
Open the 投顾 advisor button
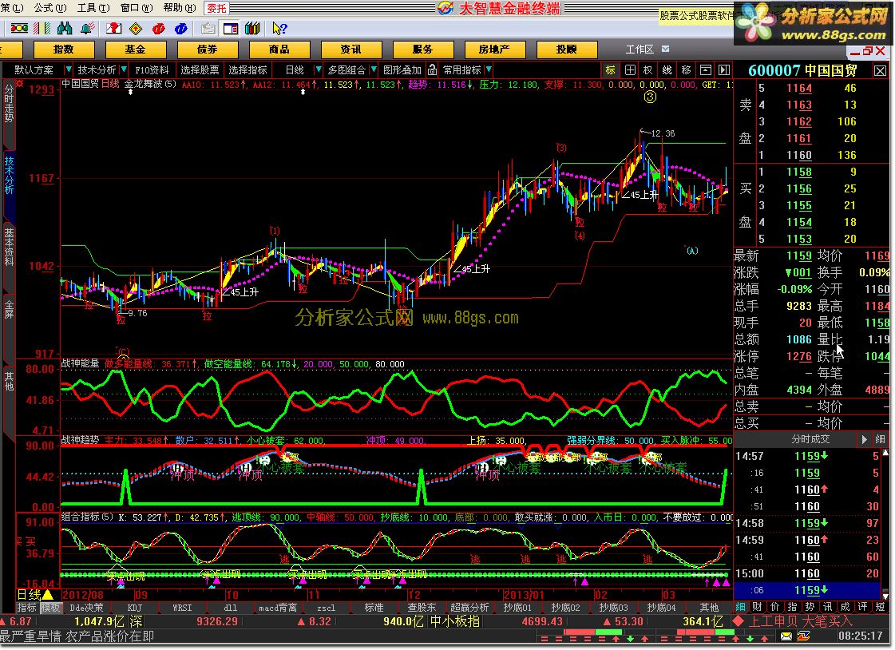click(566, 50)
